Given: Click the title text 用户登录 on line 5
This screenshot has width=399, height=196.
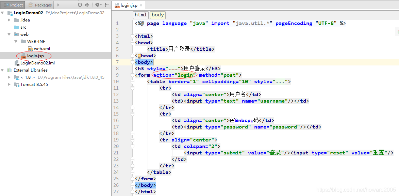Looking at the screenshot, I should click(x=179, y=49).
